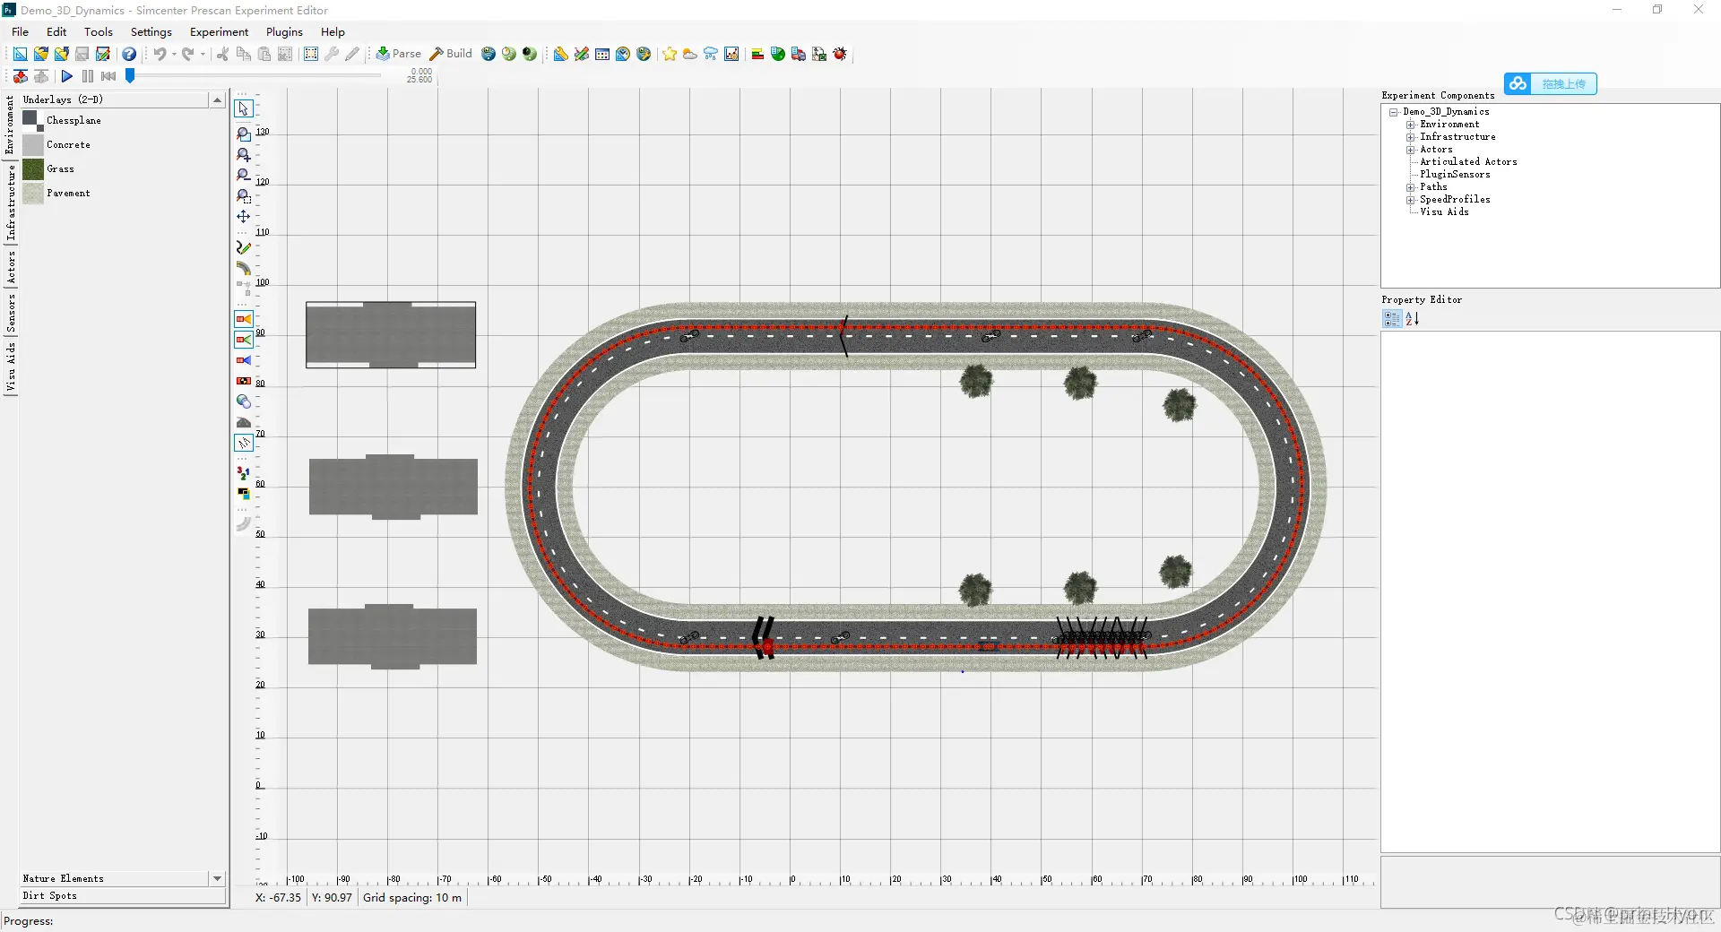Toggle the orange camera sensor view
This screenshot has width=1721, height=932.
[x=244, y=319]
